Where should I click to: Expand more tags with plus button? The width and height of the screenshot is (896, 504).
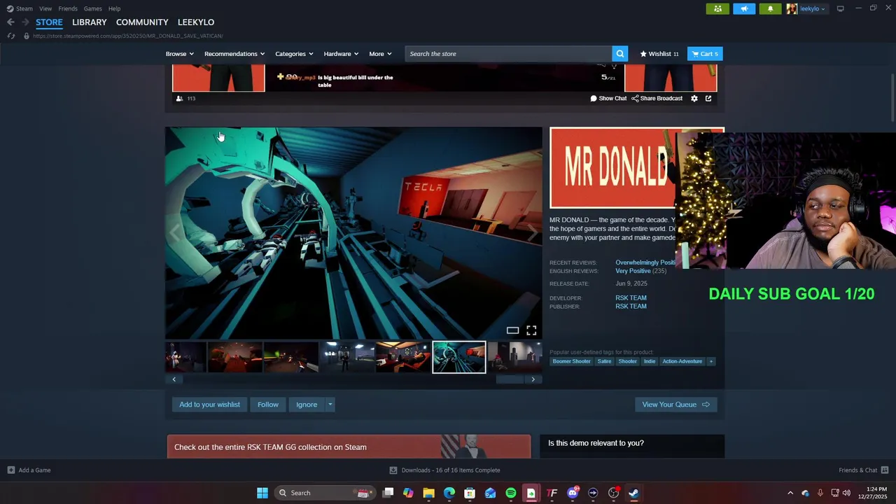point(710,361)
